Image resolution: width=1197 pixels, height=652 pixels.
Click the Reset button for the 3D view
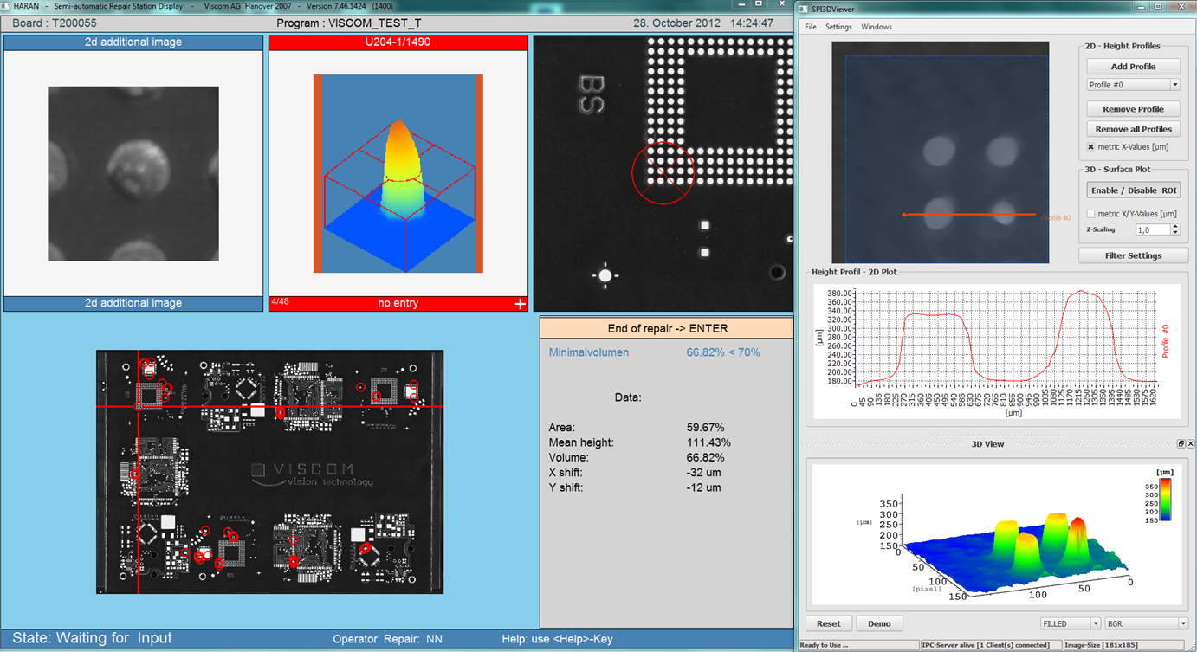coord(828,623)
